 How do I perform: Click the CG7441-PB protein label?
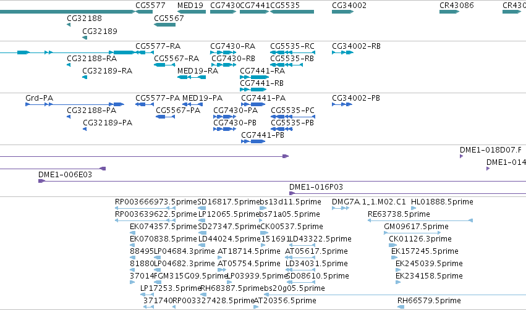pyautogui.click(x=263, y=135)
